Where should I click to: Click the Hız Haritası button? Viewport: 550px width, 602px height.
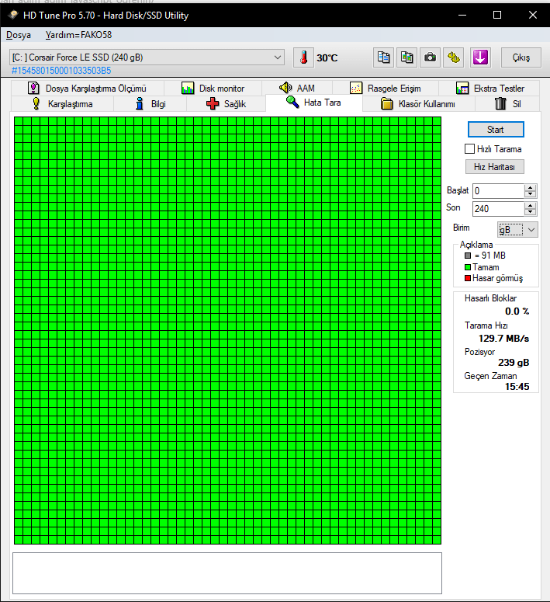point(494,167)
